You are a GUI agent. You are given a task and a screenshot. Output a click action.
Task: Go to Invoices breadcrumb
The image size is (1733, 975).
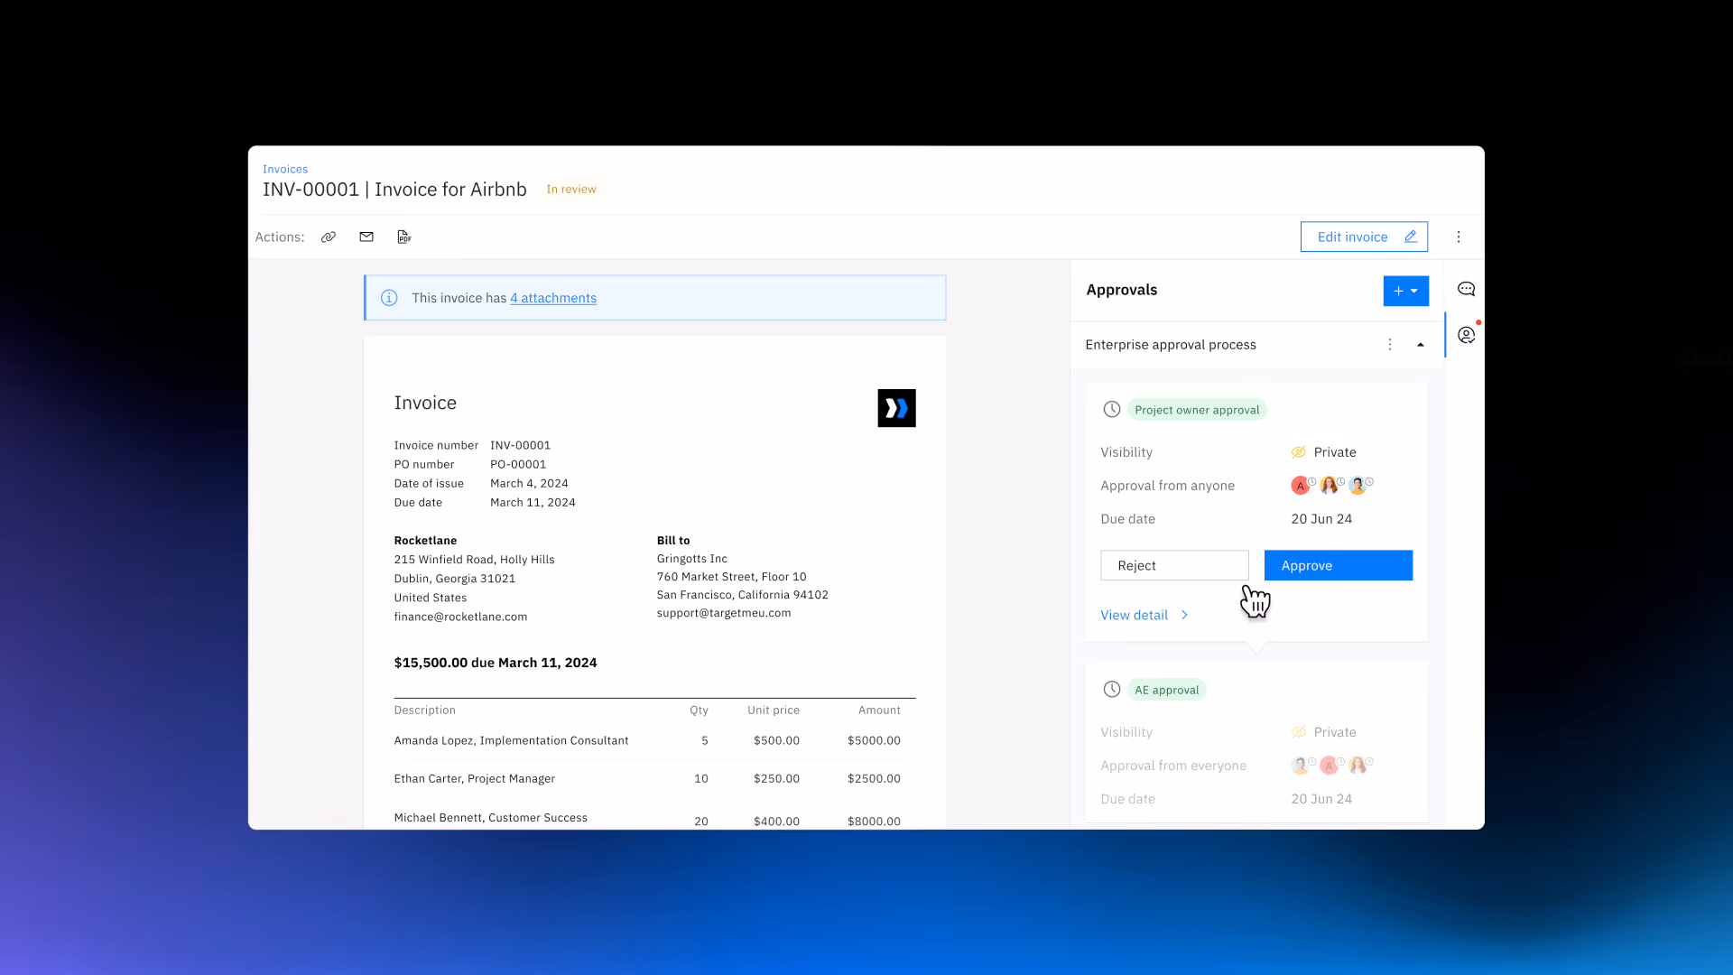pyautogui.click(x=285, y=169)
